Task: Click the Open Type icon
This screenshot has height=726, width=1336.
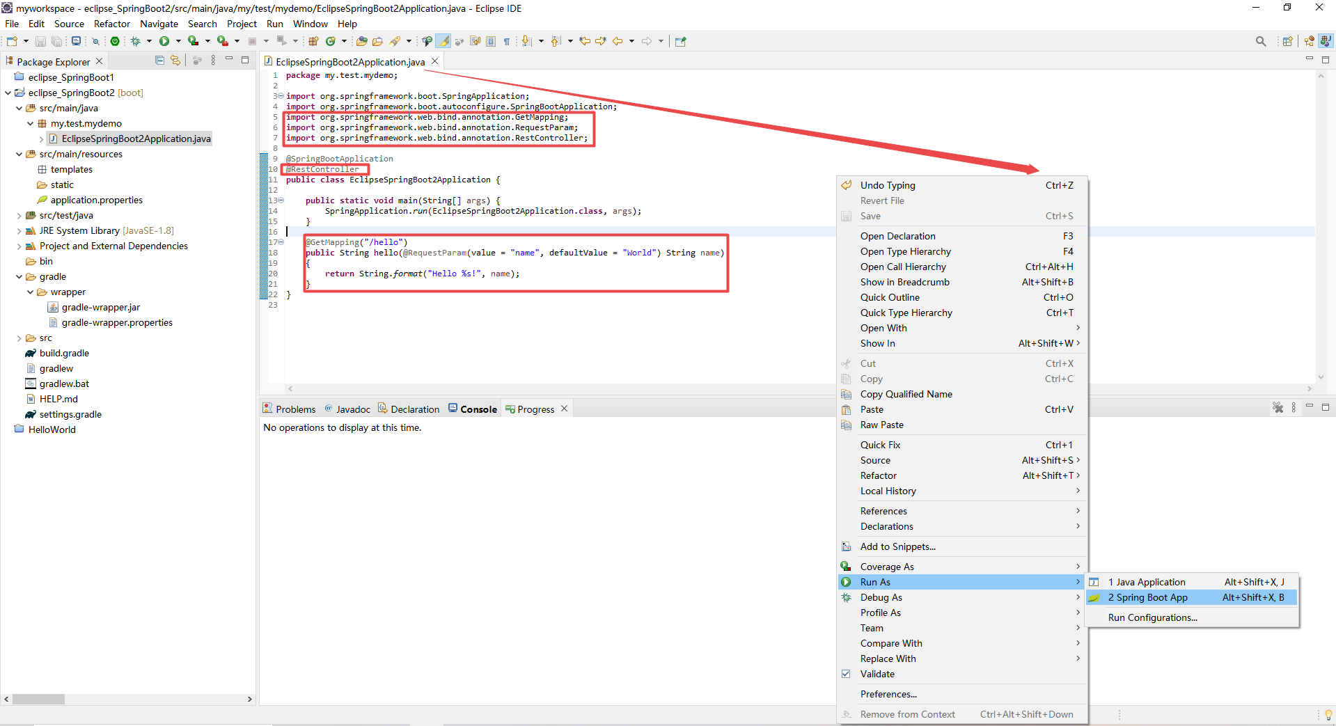Action: point(361,41)
